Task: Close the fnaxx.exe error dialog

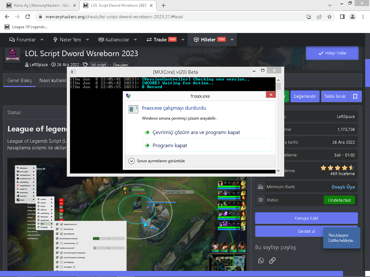Action: tap(271, 95)
